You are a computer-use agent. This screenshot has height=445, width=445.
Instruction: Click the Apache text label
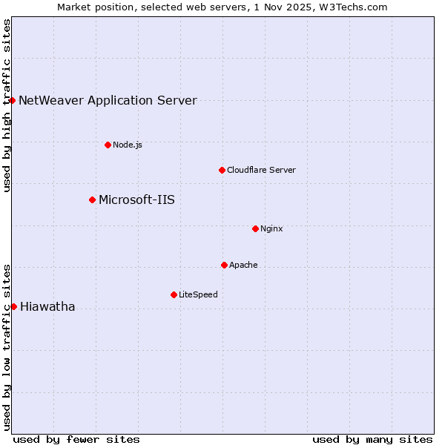pos(243,265)
